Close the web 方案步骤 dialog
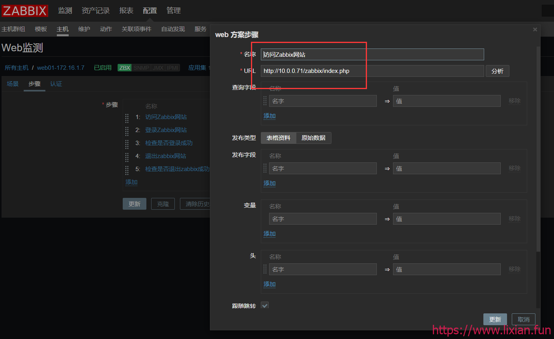 click(535, 30)
